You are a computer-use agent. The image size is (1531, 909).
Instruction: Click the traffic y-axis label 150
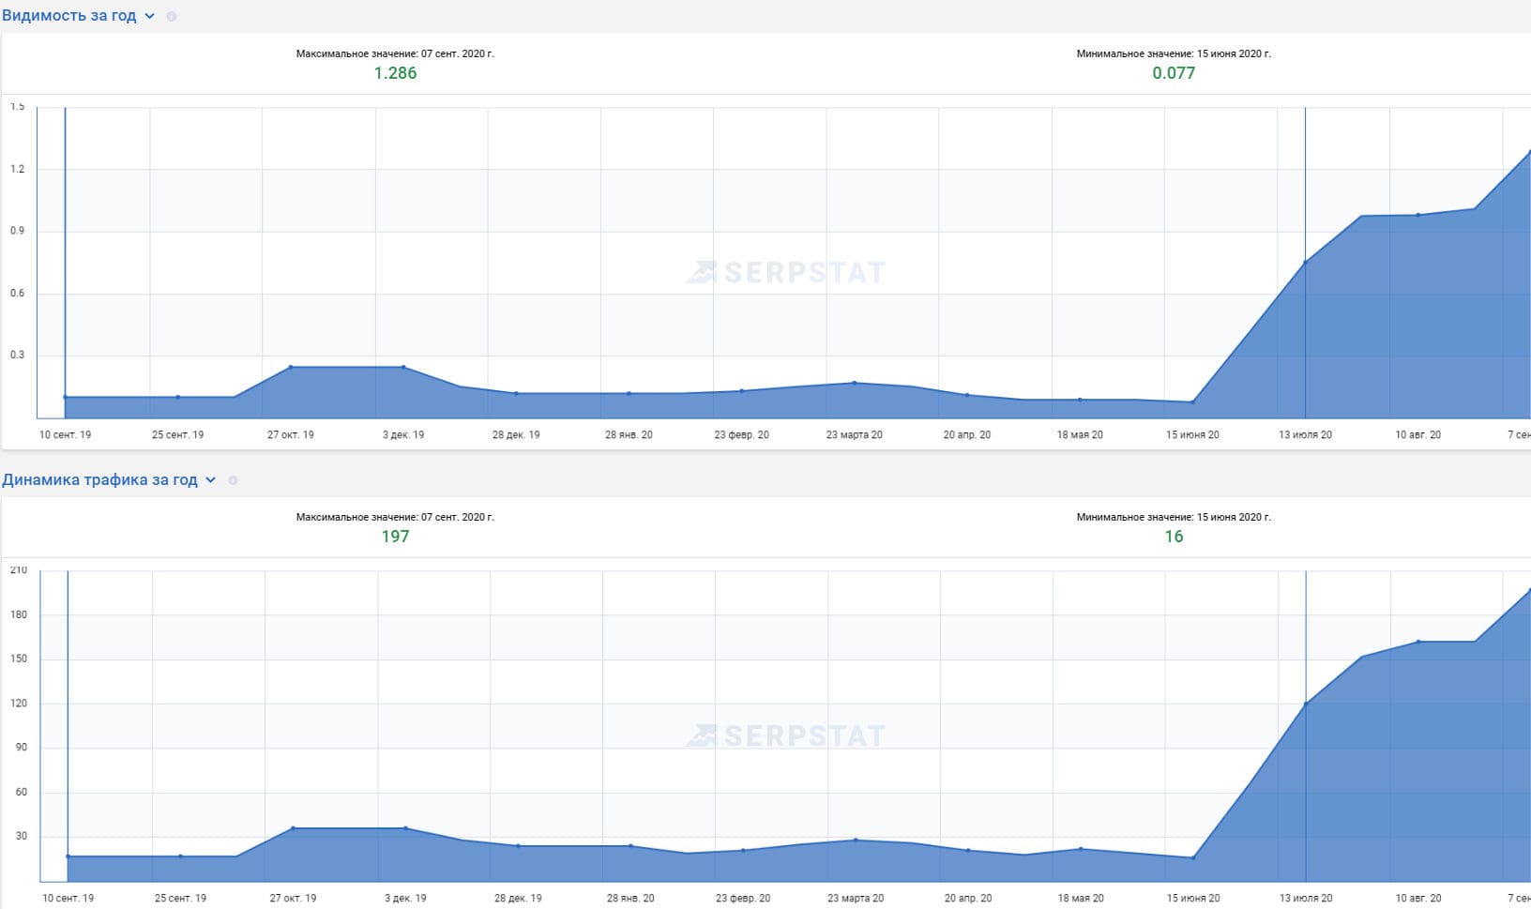click(19, 659)
